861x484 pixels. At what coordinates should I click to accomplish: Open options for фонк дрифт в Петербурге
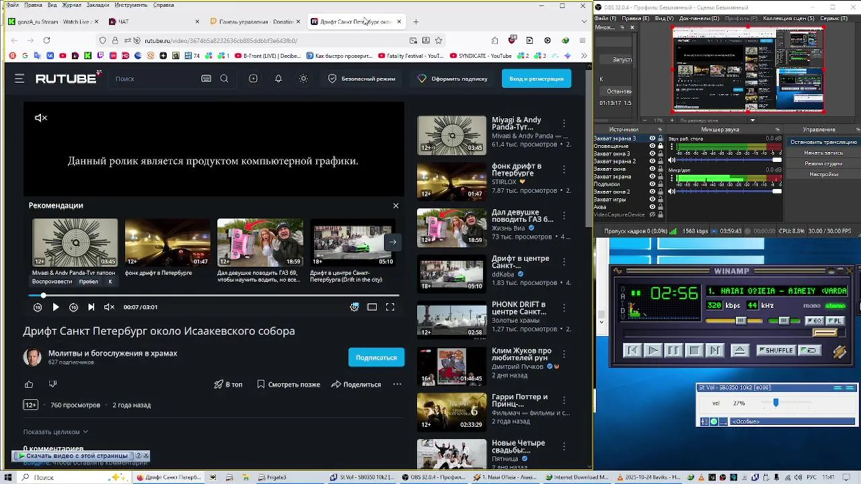click(x=564, y=169)
